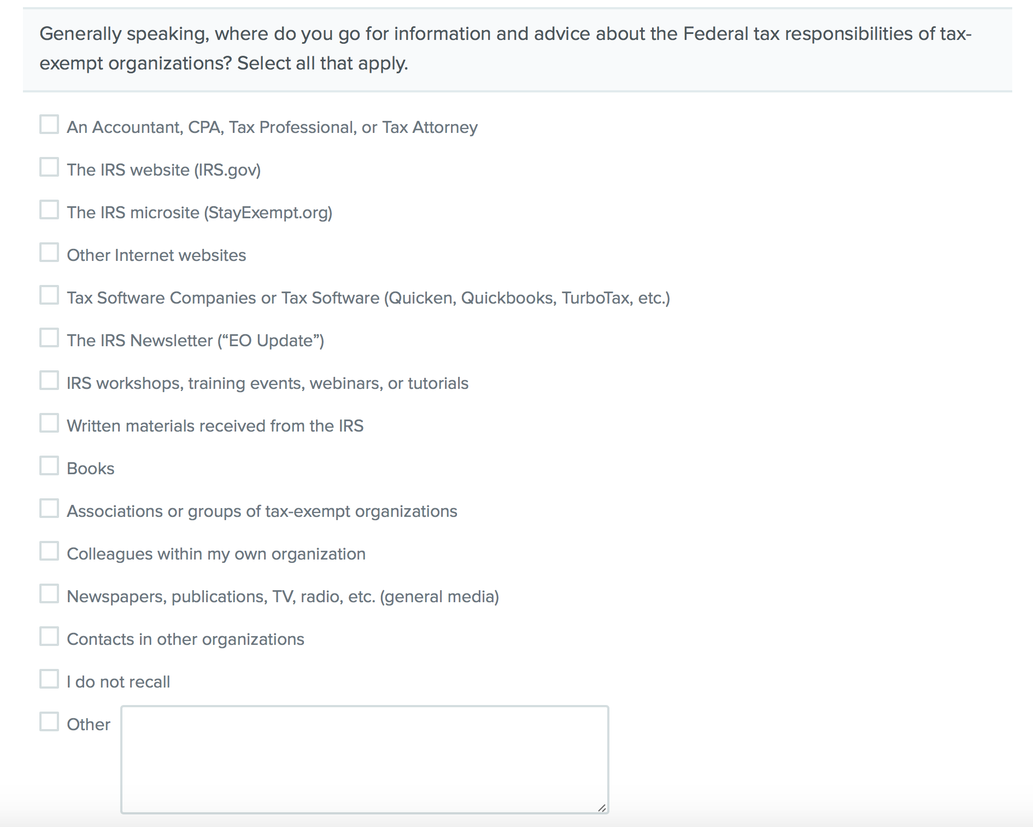Check 'Written materials received from the IRS'
Screen dimensions: 1033x827
49,423
